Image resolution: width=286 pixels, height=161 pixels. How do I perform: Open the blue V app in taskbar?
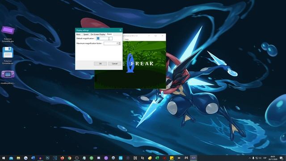tap(55, 158)
